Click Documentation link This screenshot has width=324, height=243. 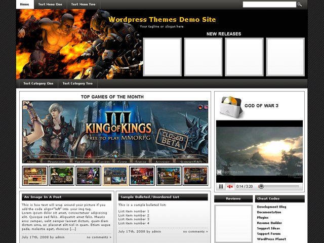click(269, 212)
